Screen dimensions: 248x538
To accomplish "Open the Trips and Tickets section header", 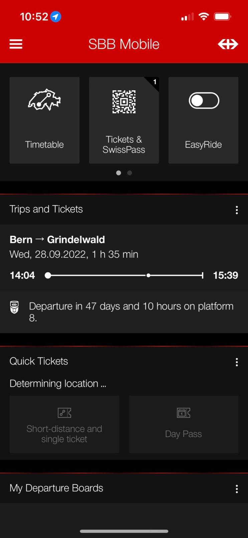I will point(46,209).
